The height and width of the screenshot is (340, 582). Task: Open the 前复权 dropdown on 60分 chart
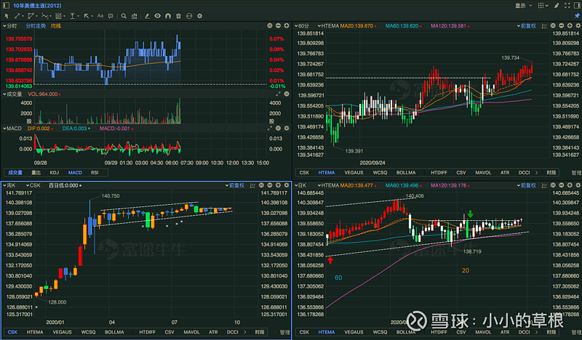click(526, 26)
